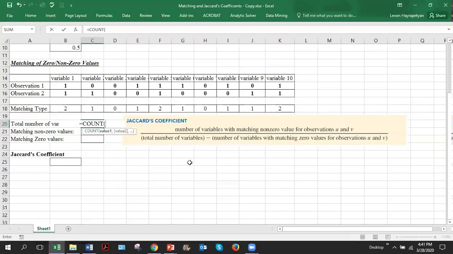Zoom in with the plus button
This screenshot has width=453, height=254.
pyautogui.click(x=435, y=237)
